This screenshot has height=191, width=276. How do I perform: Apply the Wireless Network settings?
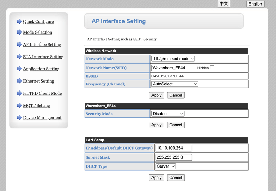tap(156, 95)
